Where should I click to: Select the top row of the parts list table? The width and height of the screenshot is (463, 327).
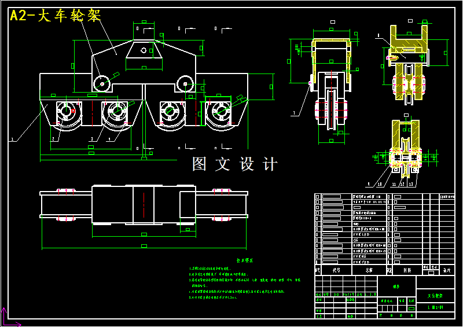point(384,196)
